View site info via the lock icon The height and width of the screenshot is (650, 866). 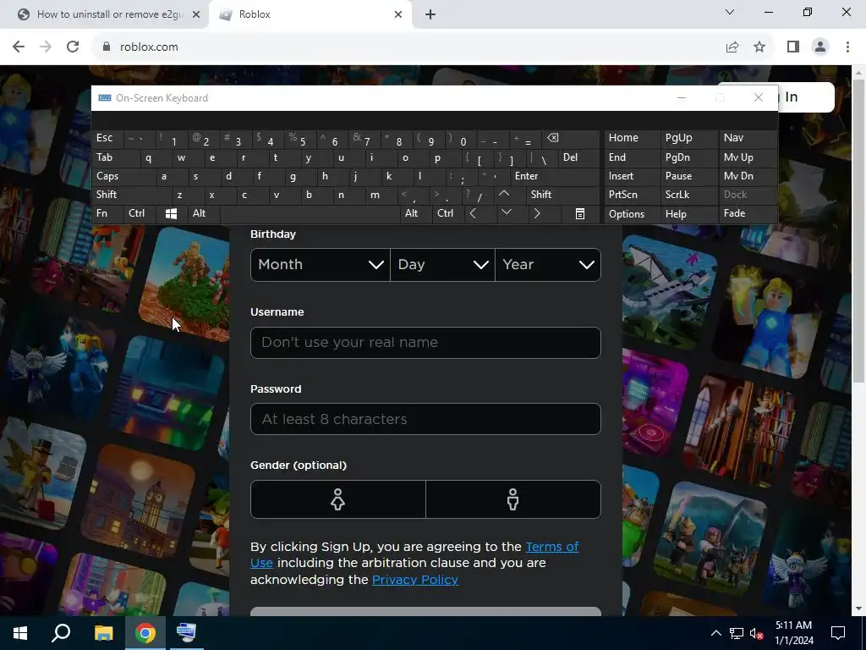(107, 47)
